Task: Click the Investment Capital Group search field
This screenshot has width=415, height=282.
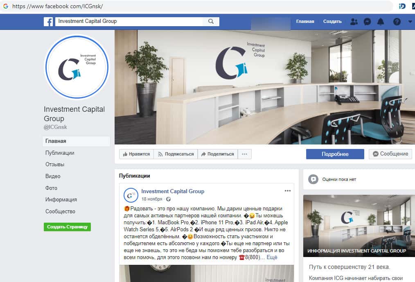Action: pos(129,21)
